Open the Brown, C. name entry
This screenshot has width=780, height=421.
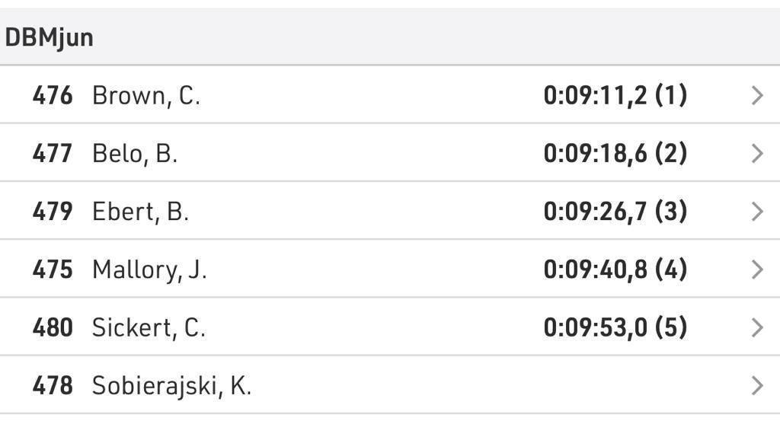pos(145,96)
